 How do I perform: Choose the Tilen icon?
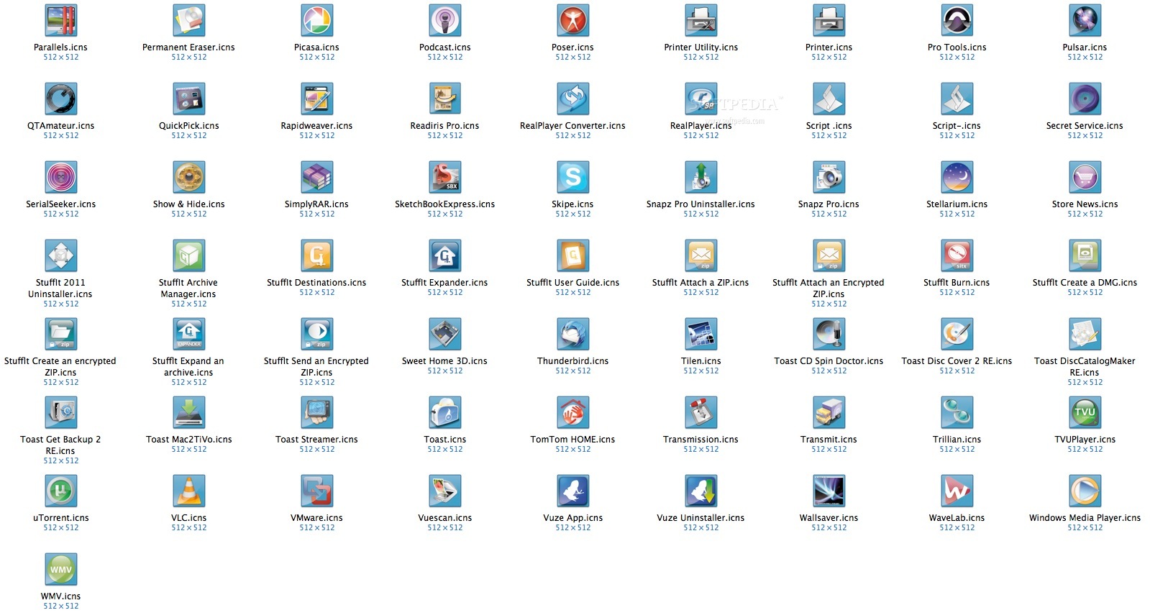[x=701, y=335]
